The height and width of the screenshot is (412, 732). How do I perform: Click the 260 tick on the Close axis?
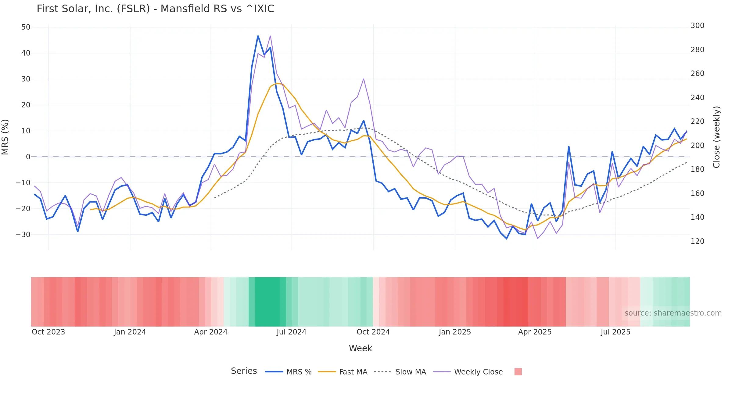[x=698, y=74]
